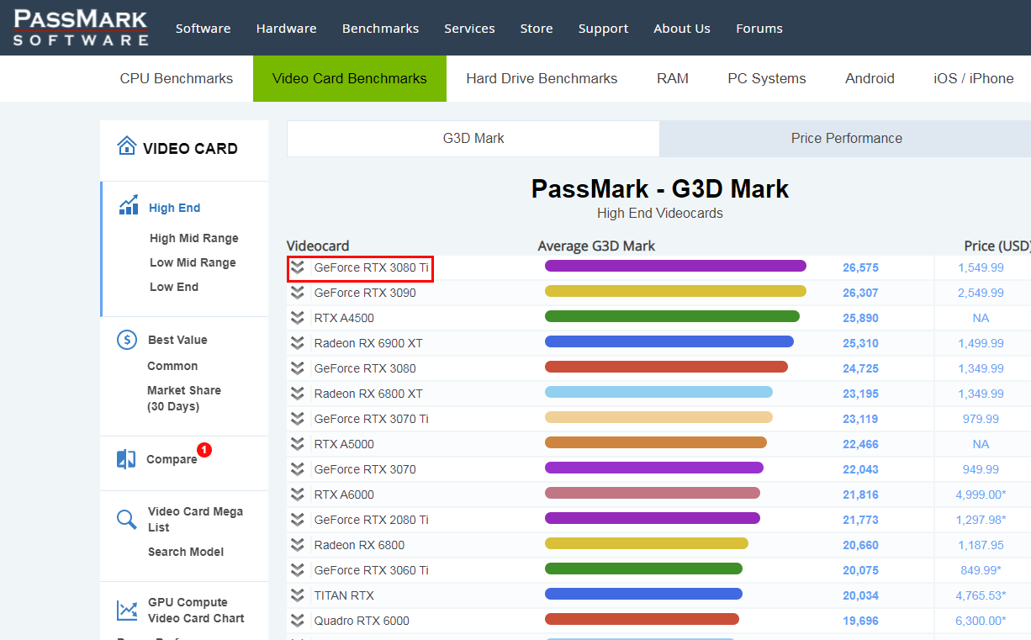Viewport: 1031px width, 640px height.
Task: Expand the GeForce RTX 3070 row
Action: [x=297, y=469]
